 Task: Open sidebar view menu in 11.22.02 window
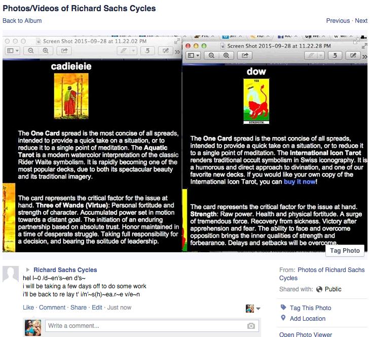coord(13,51)
